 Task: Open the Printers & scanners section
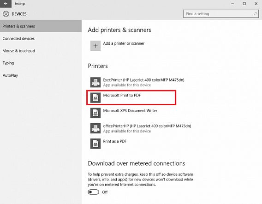pos(41,26)
